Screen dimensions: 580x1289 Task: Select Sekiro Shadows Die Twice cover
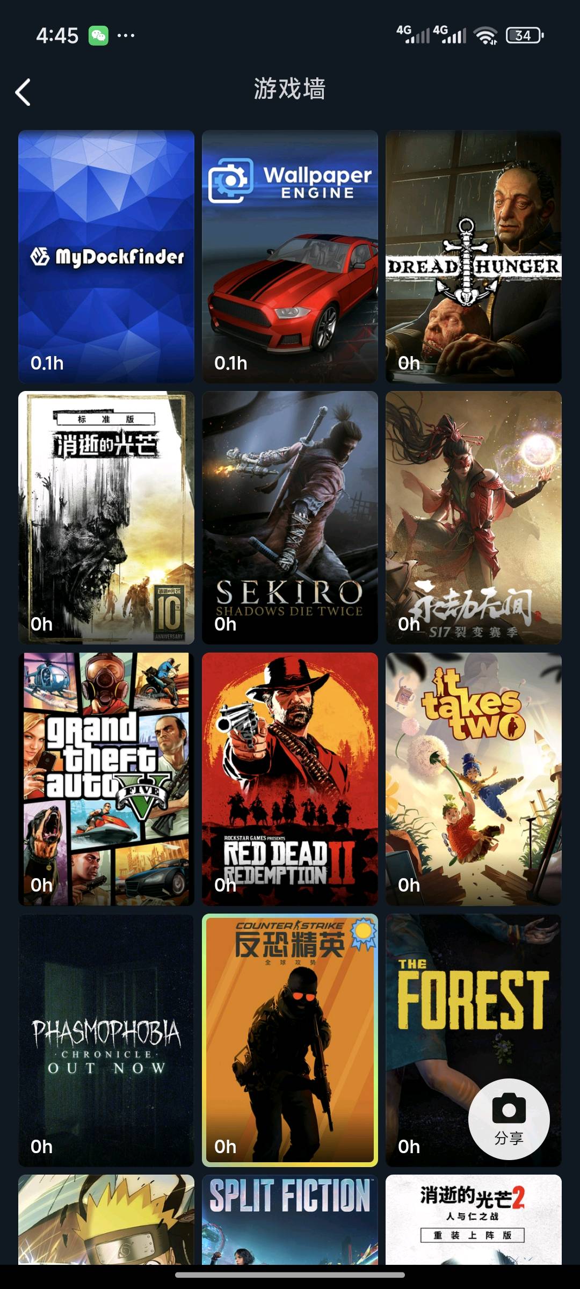[x=290, y=518]
